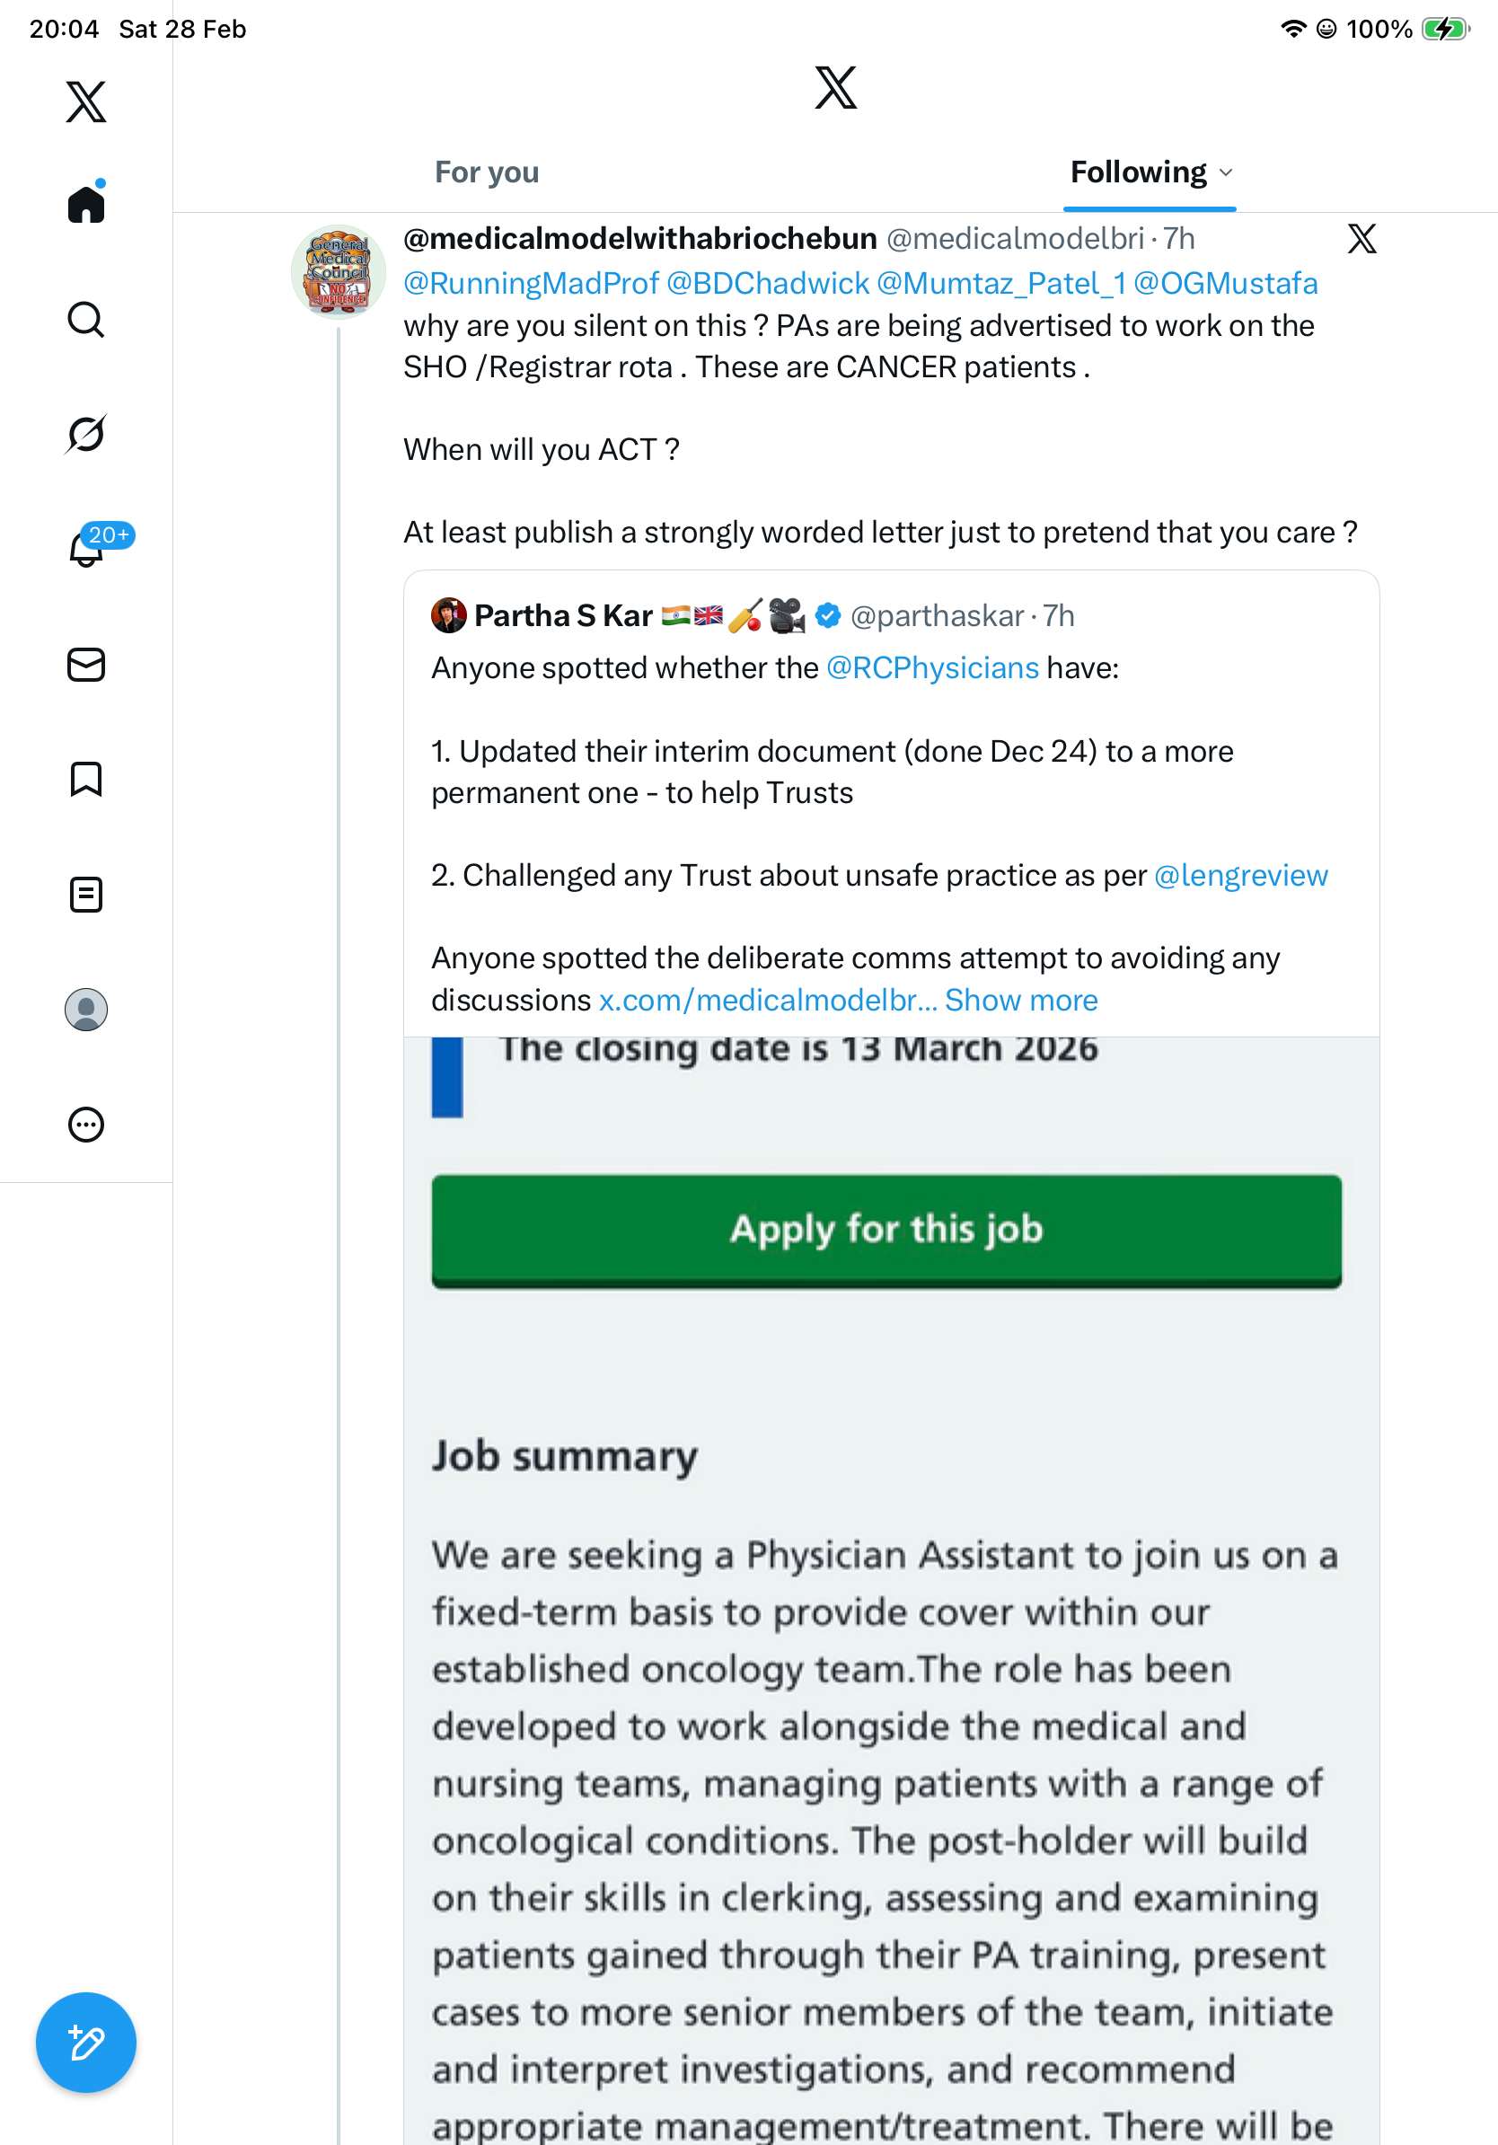Screen dimensions: 1498x2145
Task: Switch to the For you tab
Action: click(487, 172)
